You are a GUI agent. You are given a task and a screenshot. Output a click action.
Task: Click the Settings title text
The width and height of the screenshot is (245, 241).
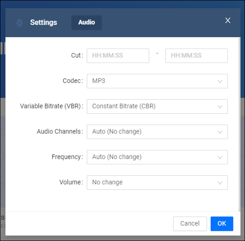coord(43,22)
